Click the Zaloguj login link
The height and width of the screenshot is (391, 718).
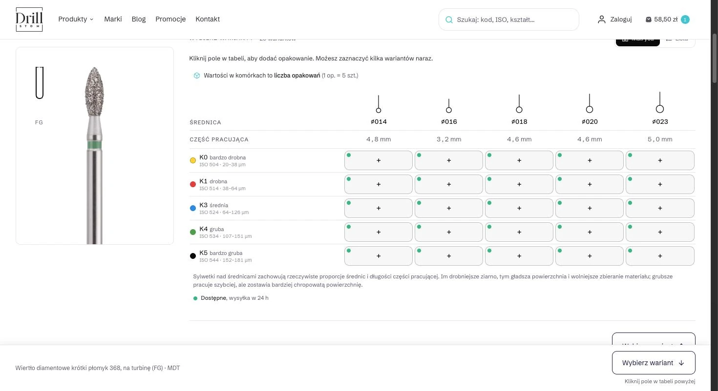[x=615, y=20]
